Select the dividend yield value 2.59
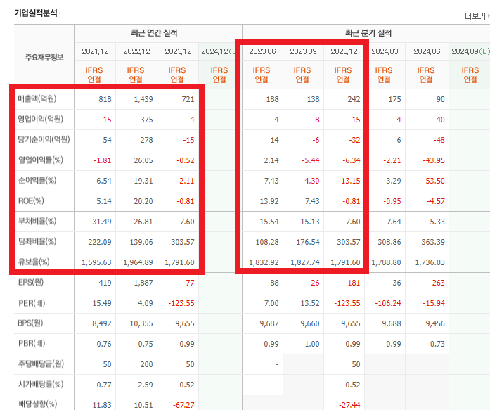Viewport: 490px width, 410px height. pyautogui.click(x=146, y=385)
